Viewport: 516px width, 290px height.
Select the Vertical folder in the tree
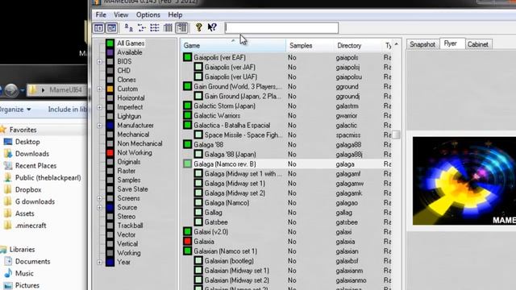[127, 243]
